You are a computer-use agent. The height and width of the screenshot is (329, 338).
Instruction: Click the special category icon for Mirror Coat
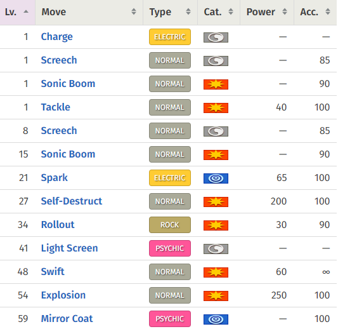pos(216,320)
